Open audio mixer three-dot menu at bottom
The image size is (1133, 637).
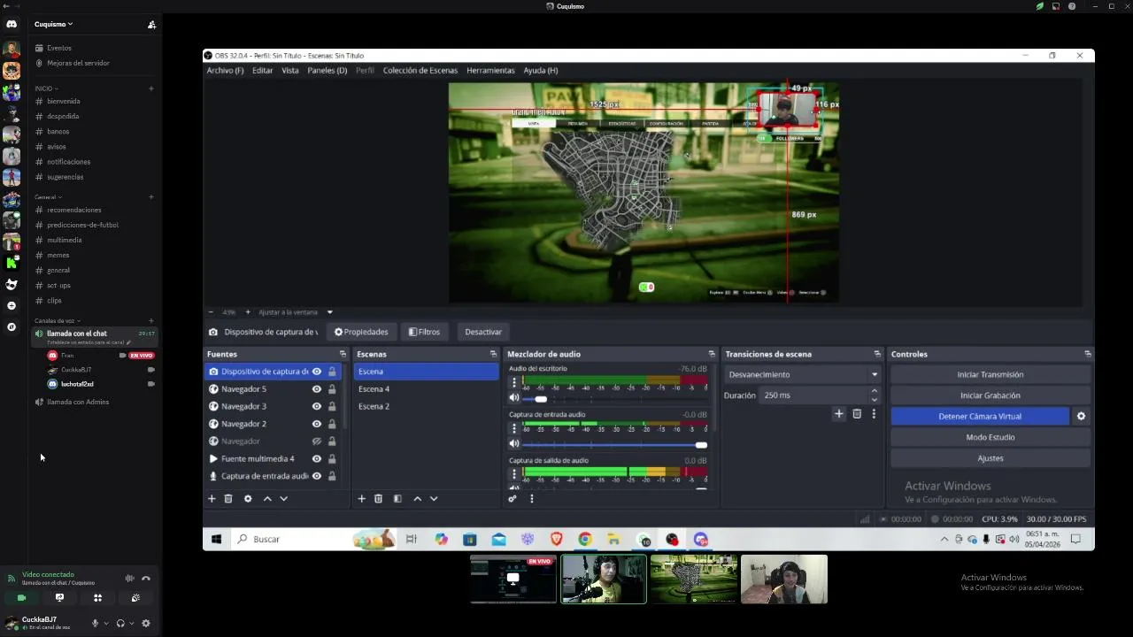click(x=531, y=499)
